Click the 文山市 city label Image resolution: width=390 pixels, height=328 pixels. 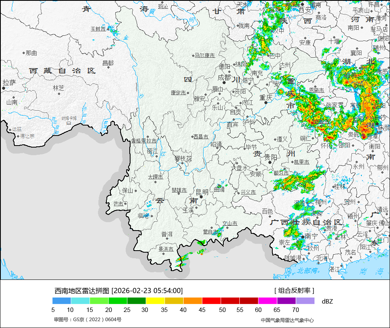tap(230, 223)
